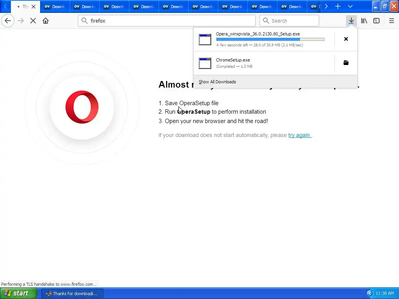Close the active tab

tap(34, 7)
